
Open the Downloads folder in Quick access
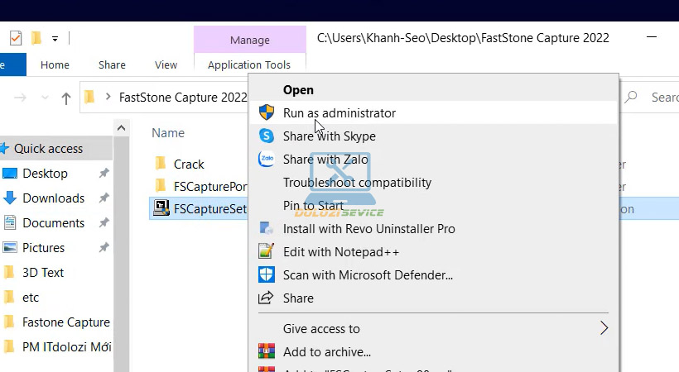point(53,198)
